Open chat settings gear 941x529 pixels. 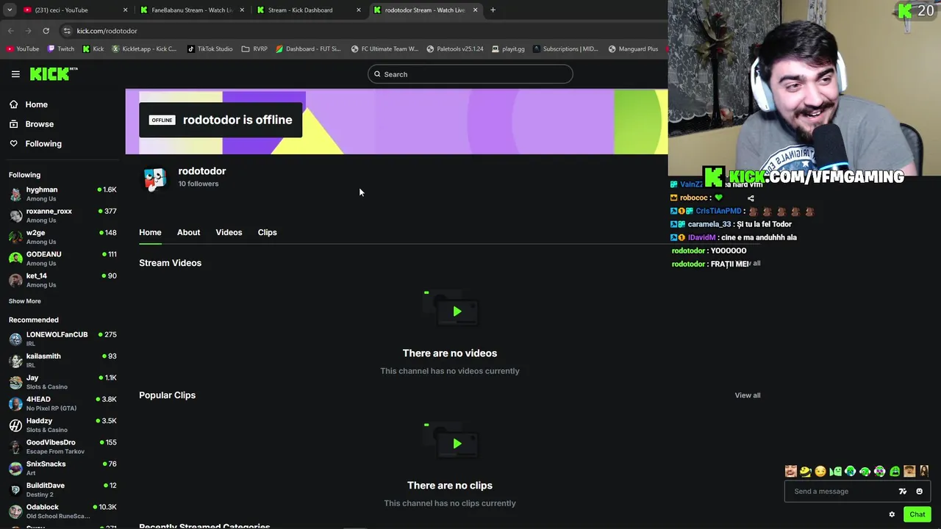pos(892,514)
